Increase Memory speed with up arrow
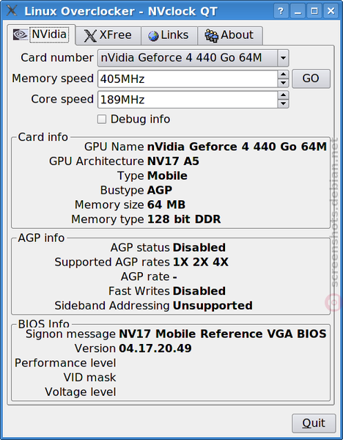This screenshot has height=440, width=343. coord(283,75)
